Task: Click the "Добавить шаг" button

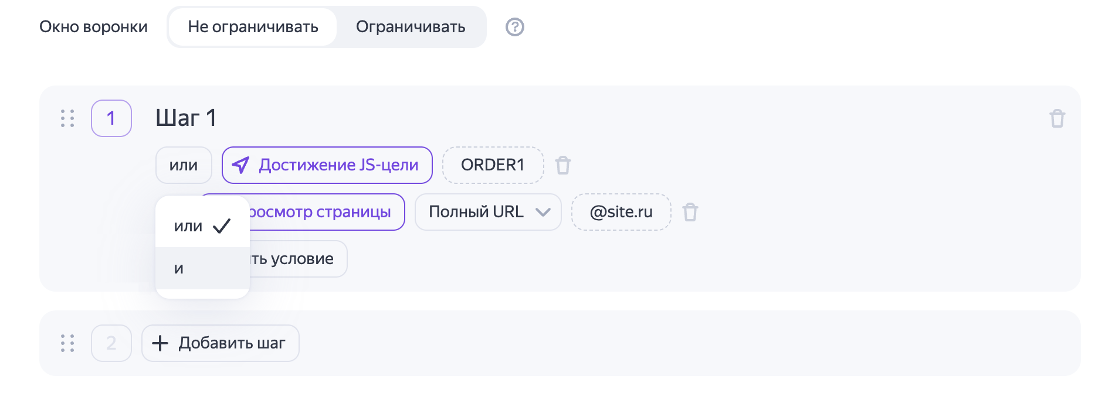Action: pos(221,343)
